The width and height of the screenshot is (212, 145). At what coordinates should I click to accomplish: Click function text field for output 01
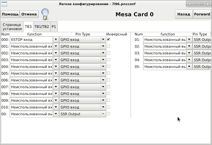point(165,39)
